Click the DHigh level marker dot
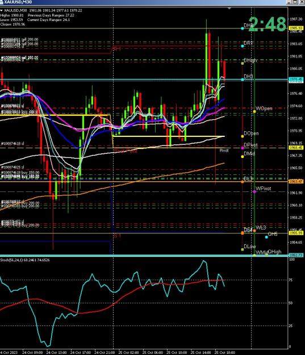 pos(243,63)
